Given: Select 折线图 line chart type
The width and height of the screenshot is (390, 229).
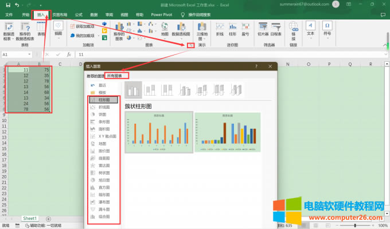Looking at the screenshot, I should coord(102,106).
